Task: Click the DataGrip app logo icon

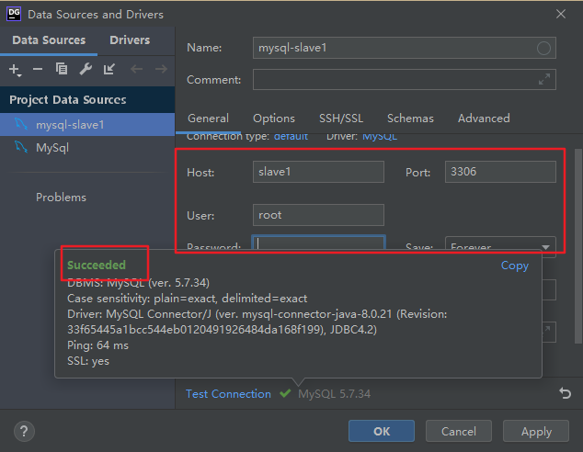Action: tap(14, 14)
